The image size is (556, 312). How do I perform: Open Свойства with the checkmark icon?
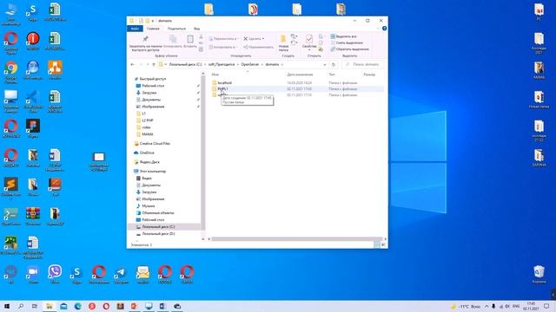pos(309,38)
